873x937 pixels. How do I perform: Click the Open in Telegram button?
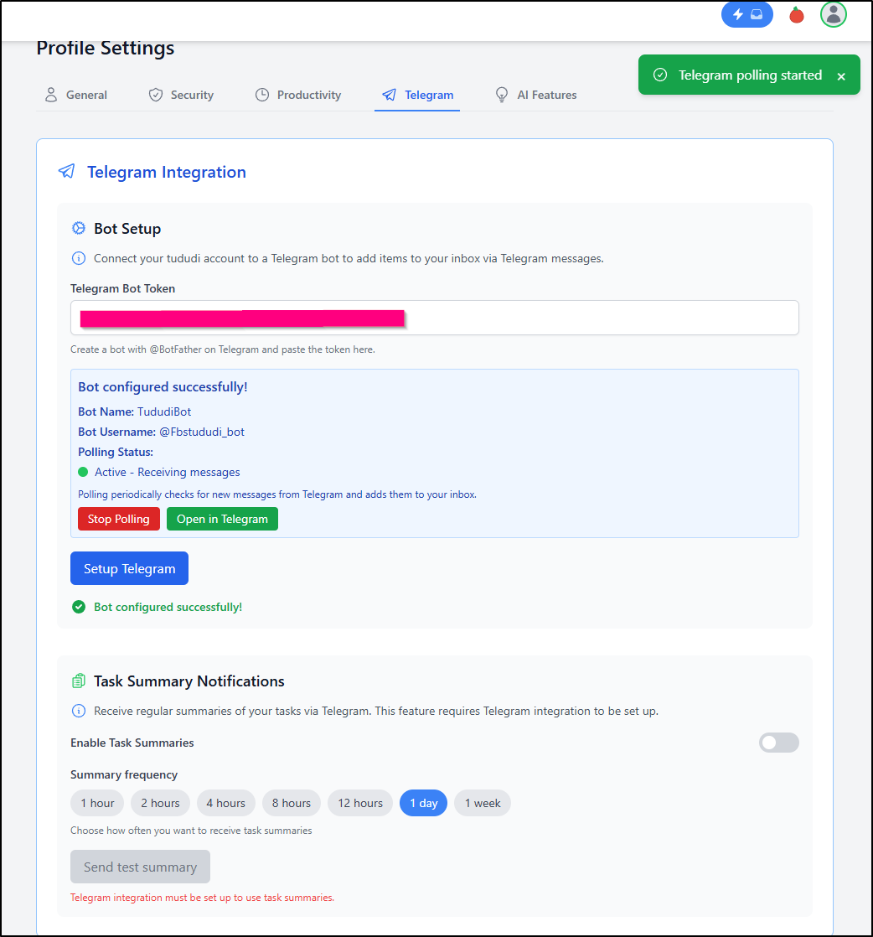pos(222,519)
